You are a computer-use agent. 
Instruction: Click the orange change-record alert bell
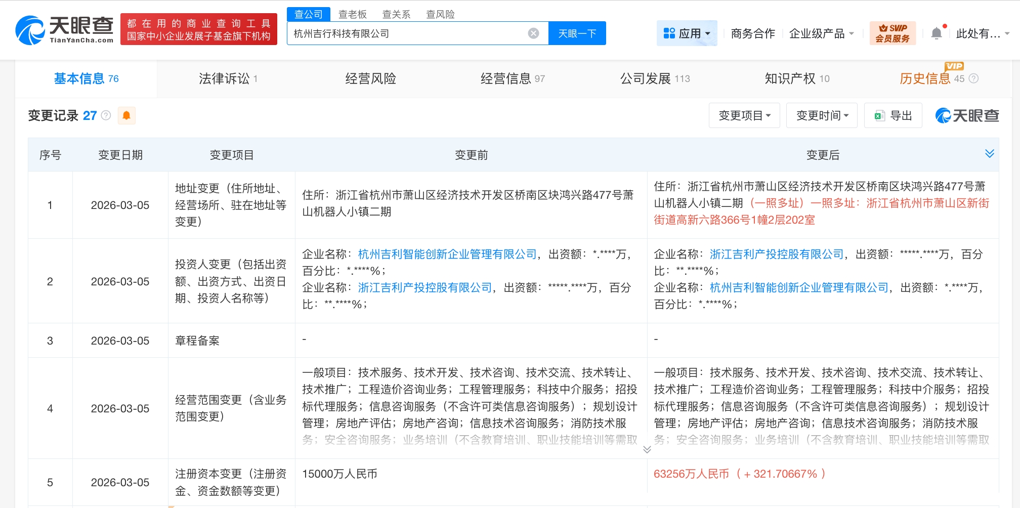[126, 115]
